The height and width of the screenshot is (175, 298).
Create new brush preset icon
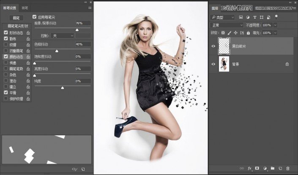coord(83,169)
